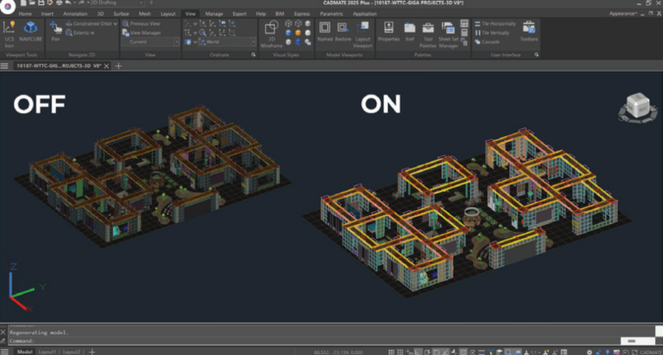663x355 pixels.
Task: Select the Pan tool
Action: [x=55, y=31]
